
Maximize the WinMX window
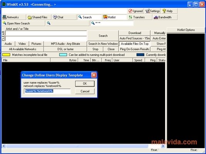[x=196, y=5]
